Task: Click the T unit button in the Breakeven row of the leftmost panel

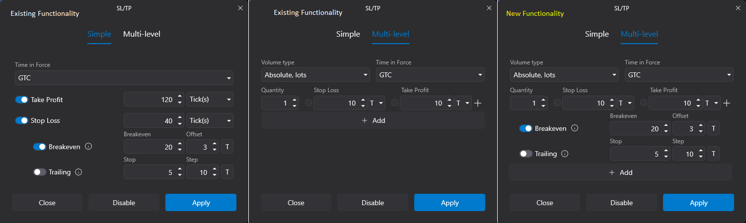Action: coord(227,147)
